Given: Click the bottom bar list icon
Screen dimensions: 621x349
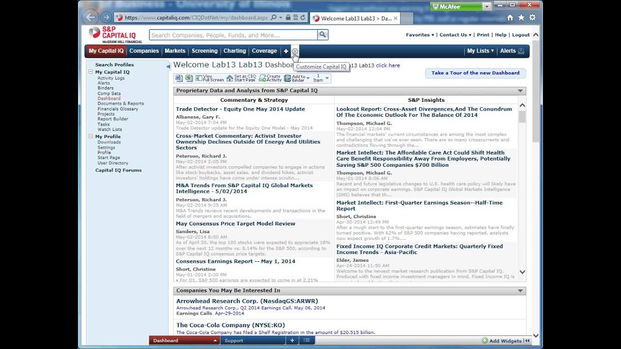Looking at the screenshot, I should [307, 340].
